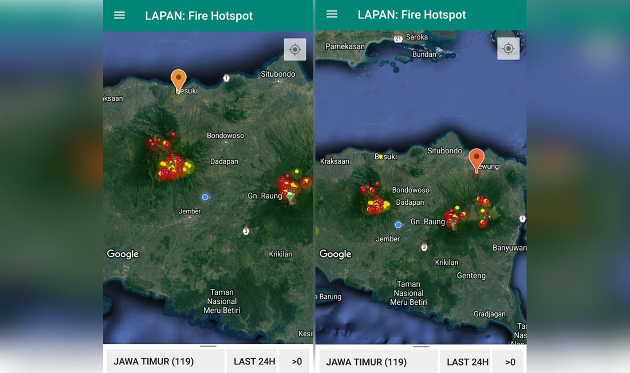The image size is (630, 373).
Task: Select the orange pin near Situbondo, right map
Action: 477,160
